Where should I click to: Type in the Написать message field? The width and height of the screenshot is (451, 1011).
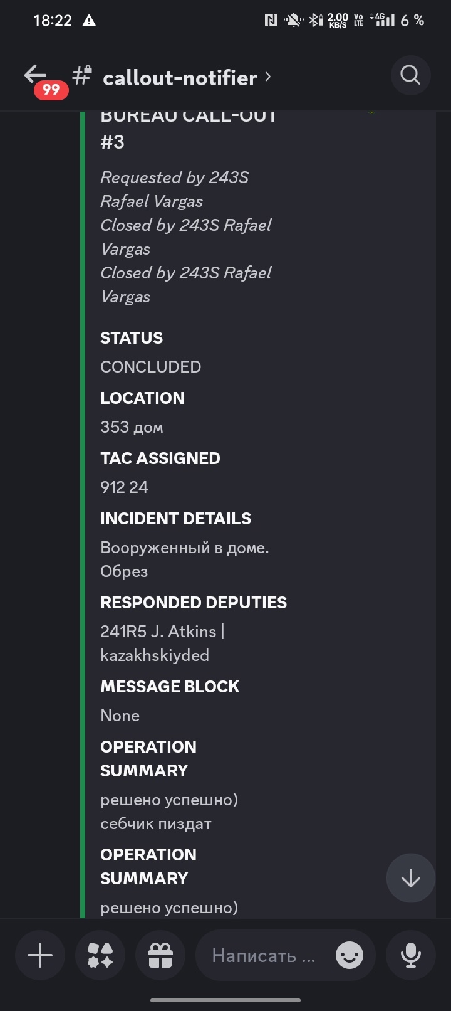tap(263, 956)
